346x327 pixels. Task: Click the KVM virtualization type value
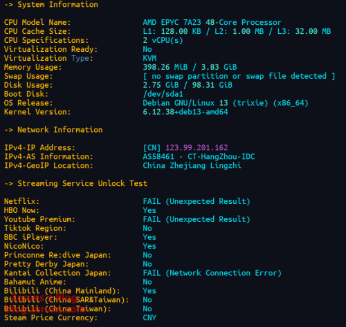coord(149,58)
